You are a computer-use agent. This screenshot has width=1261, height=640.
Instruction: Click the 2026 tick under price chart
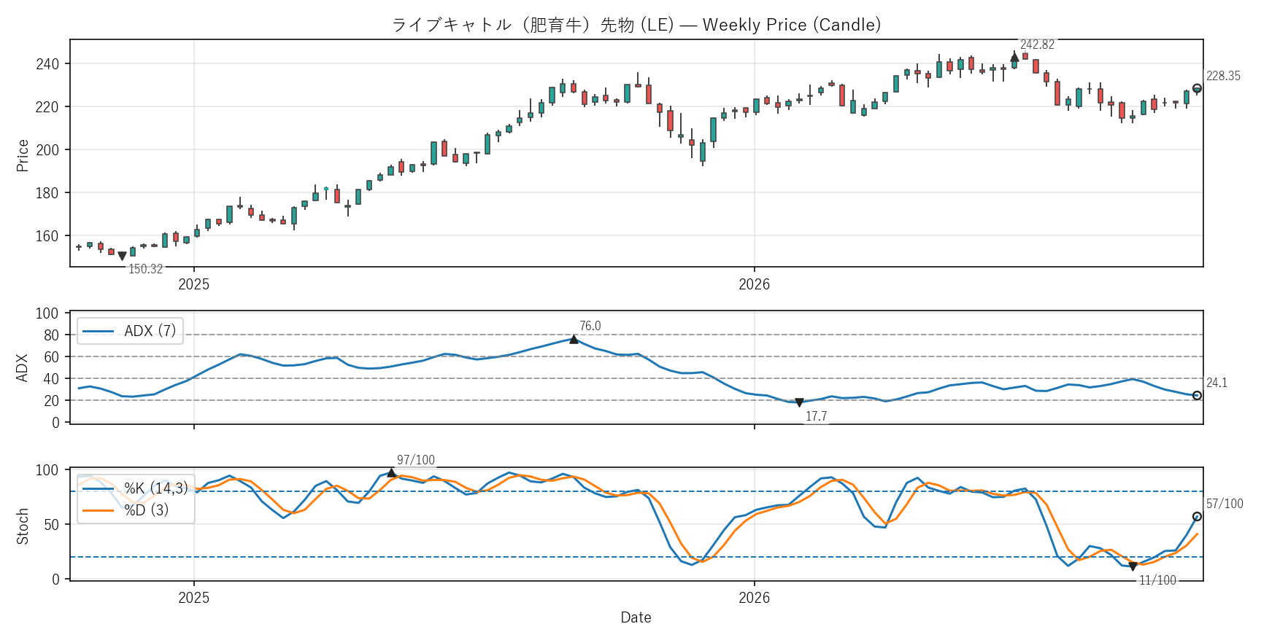(755, 284)
